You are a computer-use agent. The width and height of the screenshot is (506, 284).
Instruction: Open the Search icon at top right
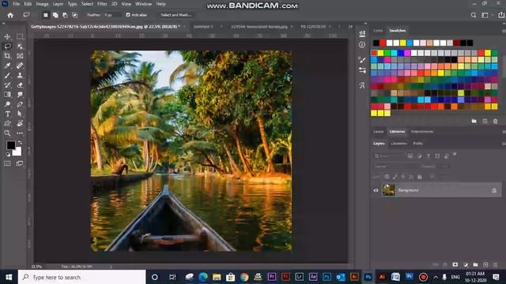coord(473,15)
